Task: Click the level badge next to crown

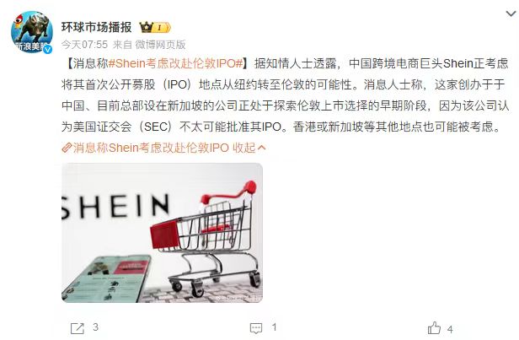Action: 162,28
